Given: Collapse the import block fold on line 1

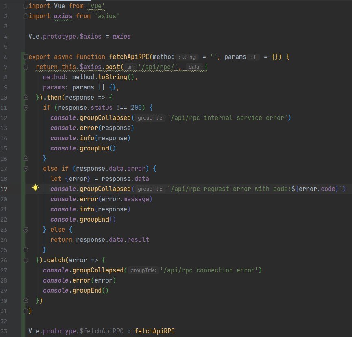Looking at the screenshot, I should coord(26,6).
